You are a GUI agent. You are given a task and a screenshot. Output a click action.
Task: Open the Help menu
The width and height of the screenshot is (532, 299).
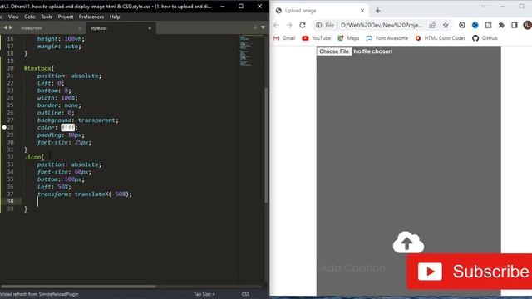[115, 17]
